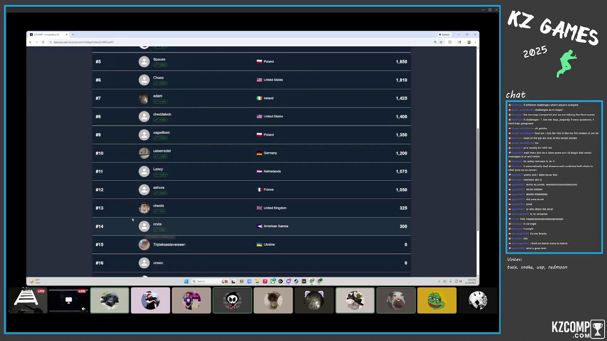Click the zoom magnifier icon in address bar
Image resolution: width=607 pixels, height=341 pixels.
tap(435, 42)
